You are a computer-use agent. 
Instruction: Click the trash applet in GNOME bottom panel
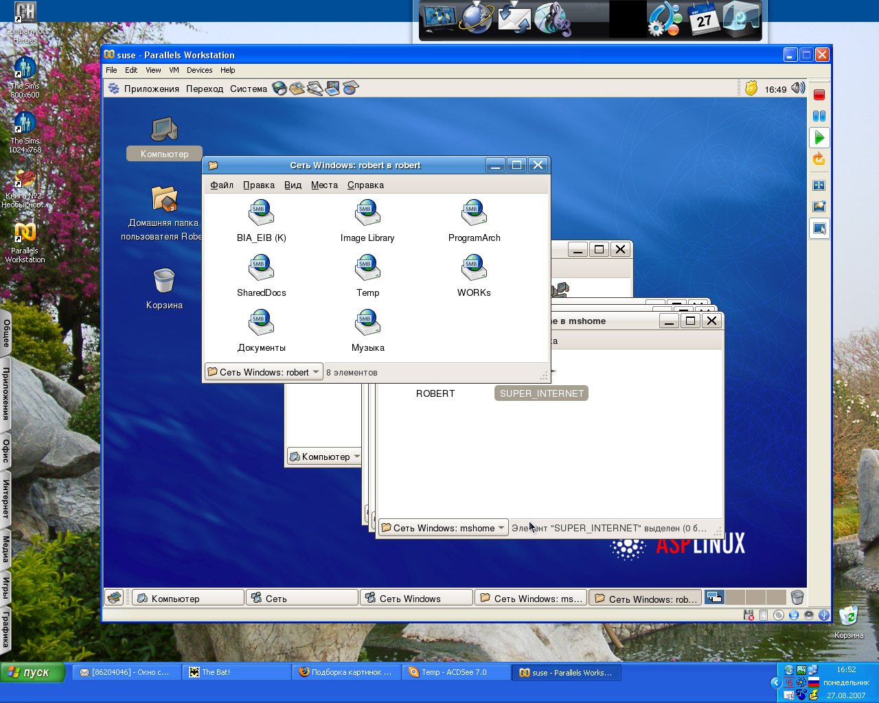click(797, 597)
